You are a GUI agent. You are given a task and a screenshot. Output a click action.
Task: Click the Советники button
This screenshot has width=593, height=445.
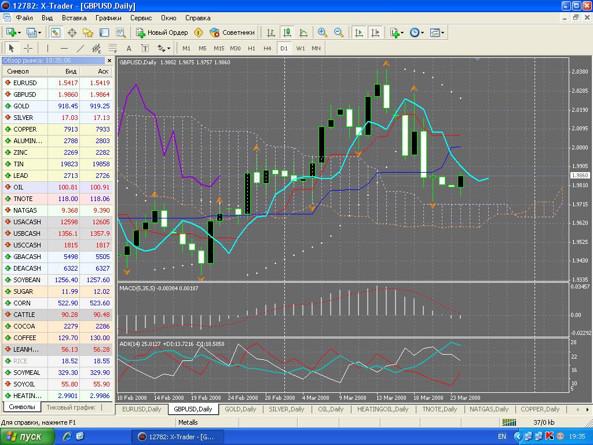coord(232,32)
